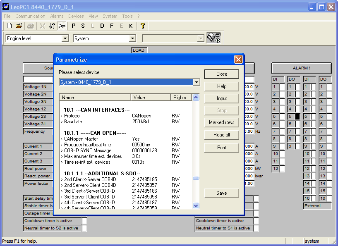Expand the System dropdown in toolbar
The height and width of the screenshot is (246, 338).
tap(132, 38)
